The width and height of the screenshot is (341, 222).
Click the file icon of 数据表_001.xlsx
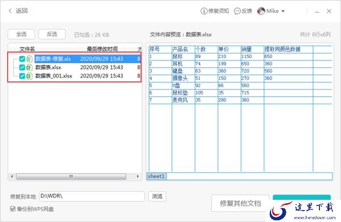[x=30, y=76]
